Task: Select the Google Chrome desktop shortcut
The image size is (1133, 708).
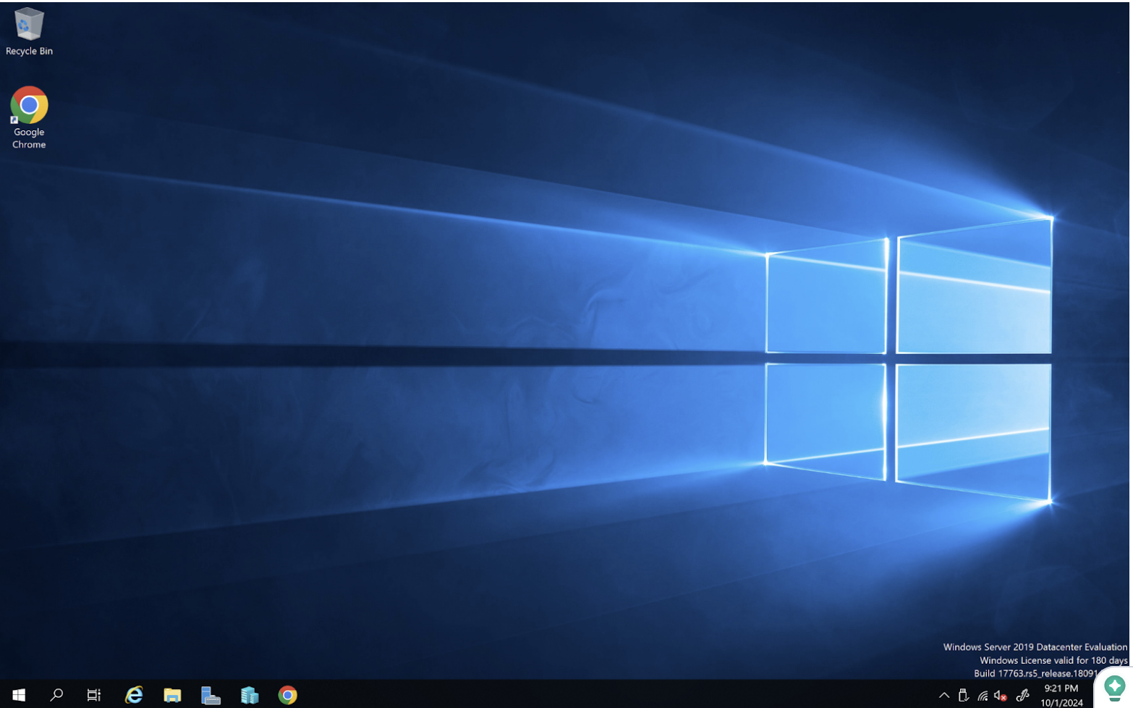Action: [29, 117]
